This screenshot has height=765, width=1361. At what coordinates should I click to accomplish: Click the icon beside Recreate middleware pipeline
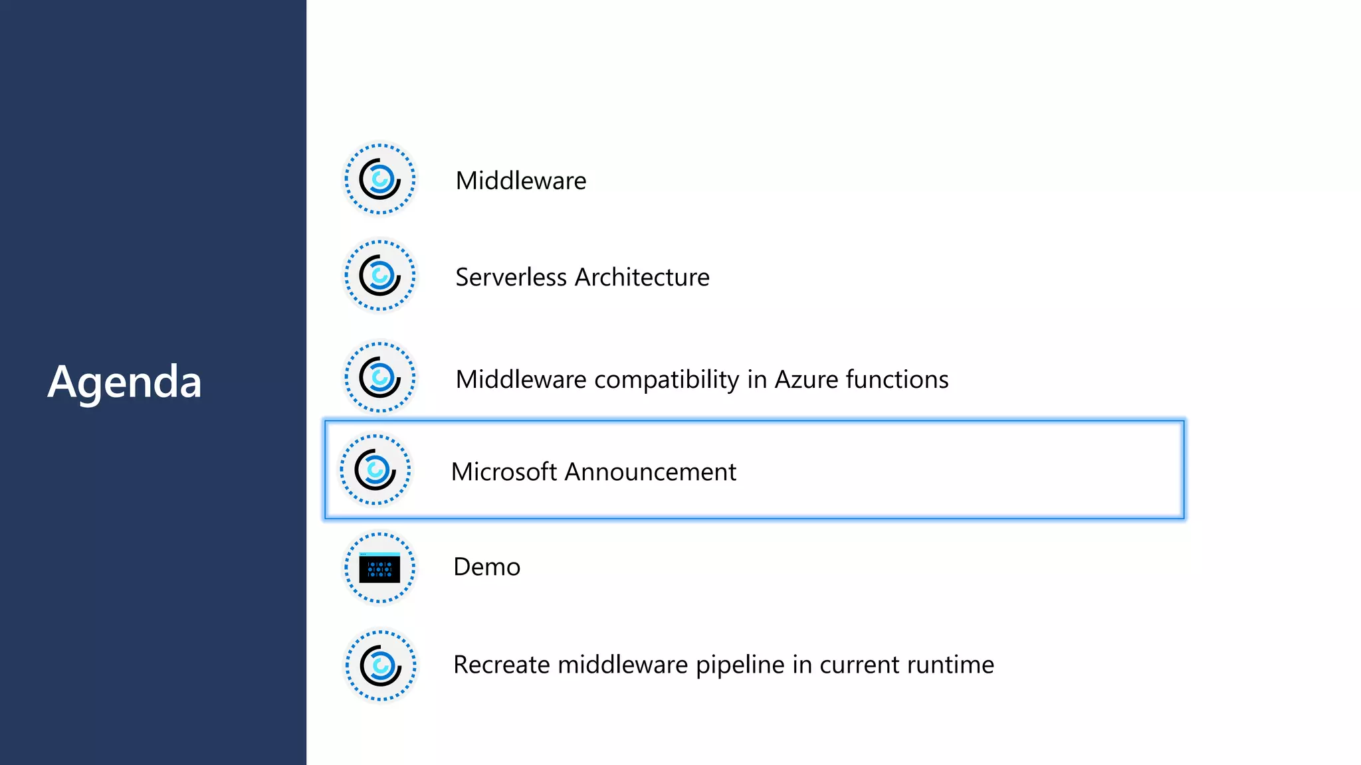[x=379, y=665]
